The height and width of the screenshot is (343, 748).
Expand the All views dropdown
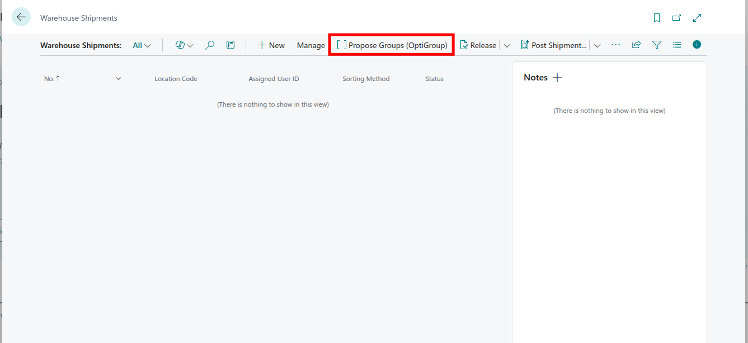[x=142, y=45]
